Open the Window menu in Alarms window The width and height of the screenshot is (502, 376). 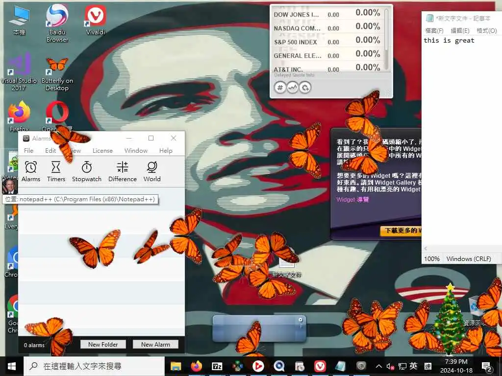click(136, 150)
